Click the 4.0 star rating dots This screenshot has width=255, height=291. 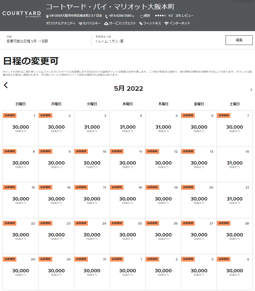pos(160,16)
